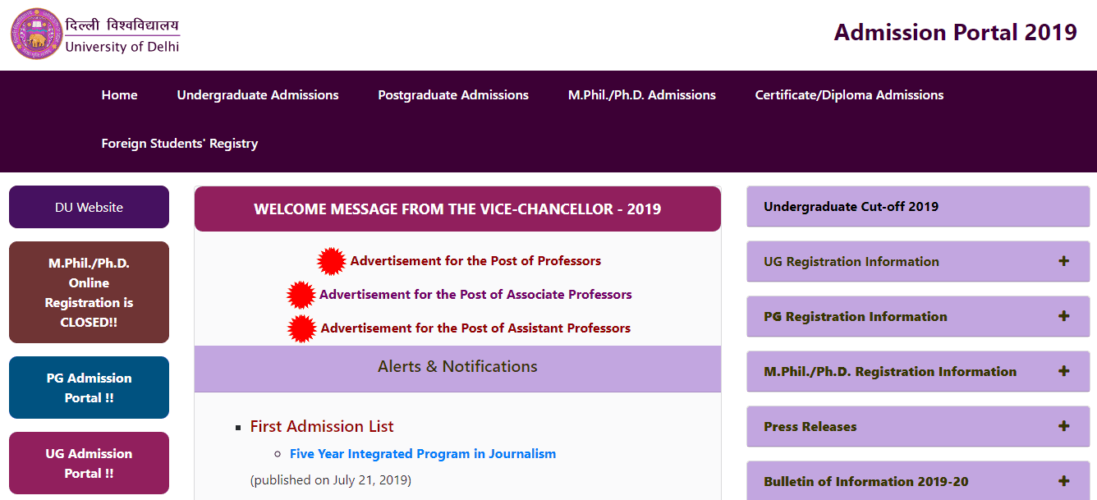
Task: Click the DU Website button
Action: point(89,208)
